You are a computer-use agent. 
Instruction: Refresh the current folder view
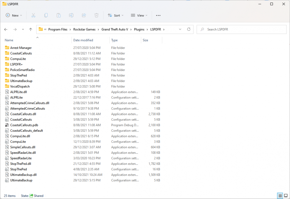(189, 29)
